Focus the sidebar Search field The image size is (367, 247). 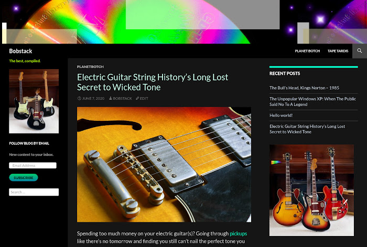click(x=34, y=192)
